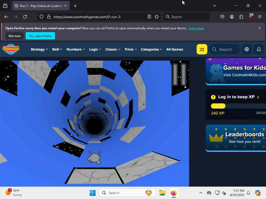Screen dimensions: 266x199
Task: Click Not now on Firefox prompt
Action: pyautogui.click(x=15, y=36)
